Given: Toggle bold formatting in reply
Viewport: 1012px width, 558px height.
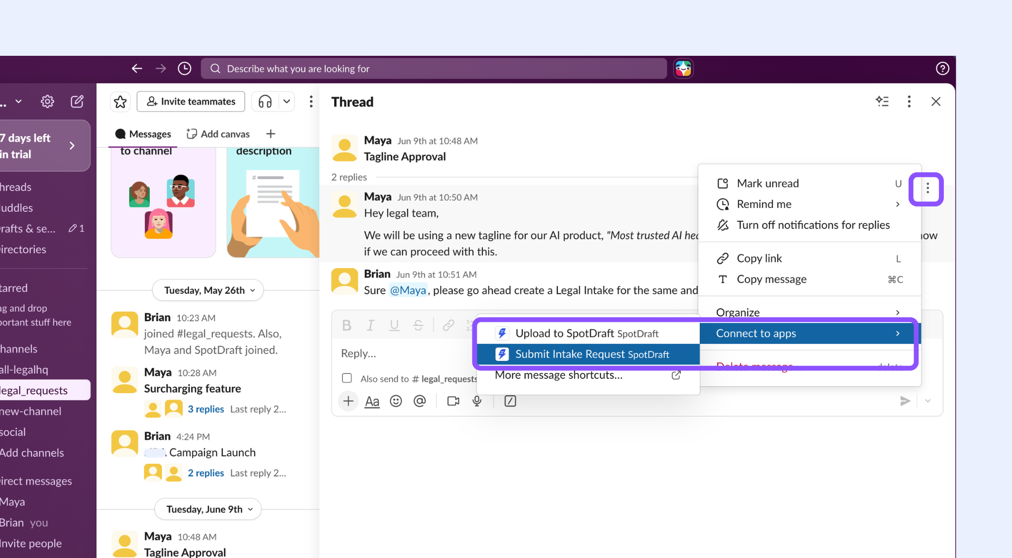Looking at the screenshot, I should point(346,325).
